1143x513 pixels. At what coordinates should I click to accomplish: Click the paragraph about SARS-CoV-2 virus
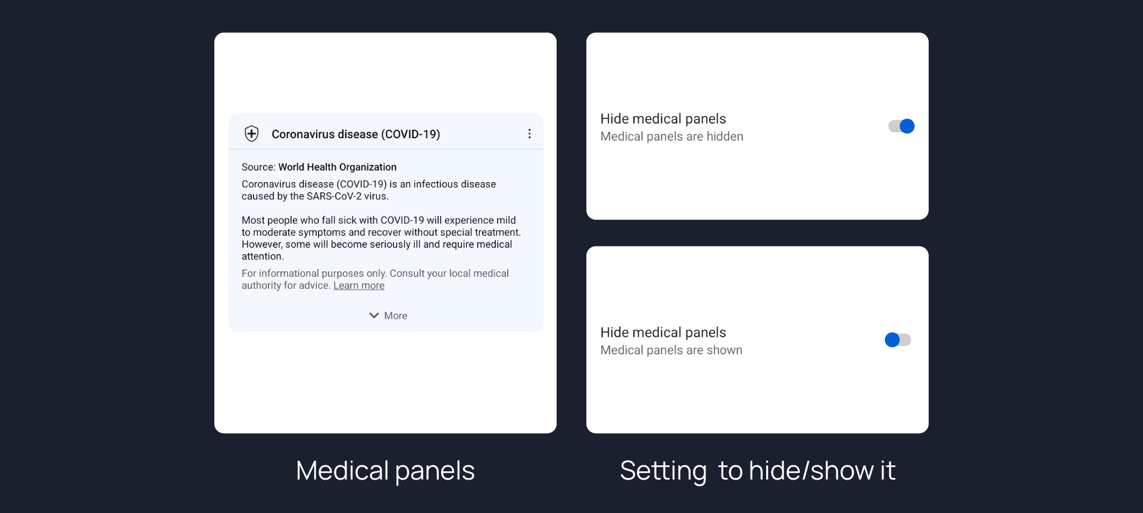pyautogui.click(x=368, y=190)
